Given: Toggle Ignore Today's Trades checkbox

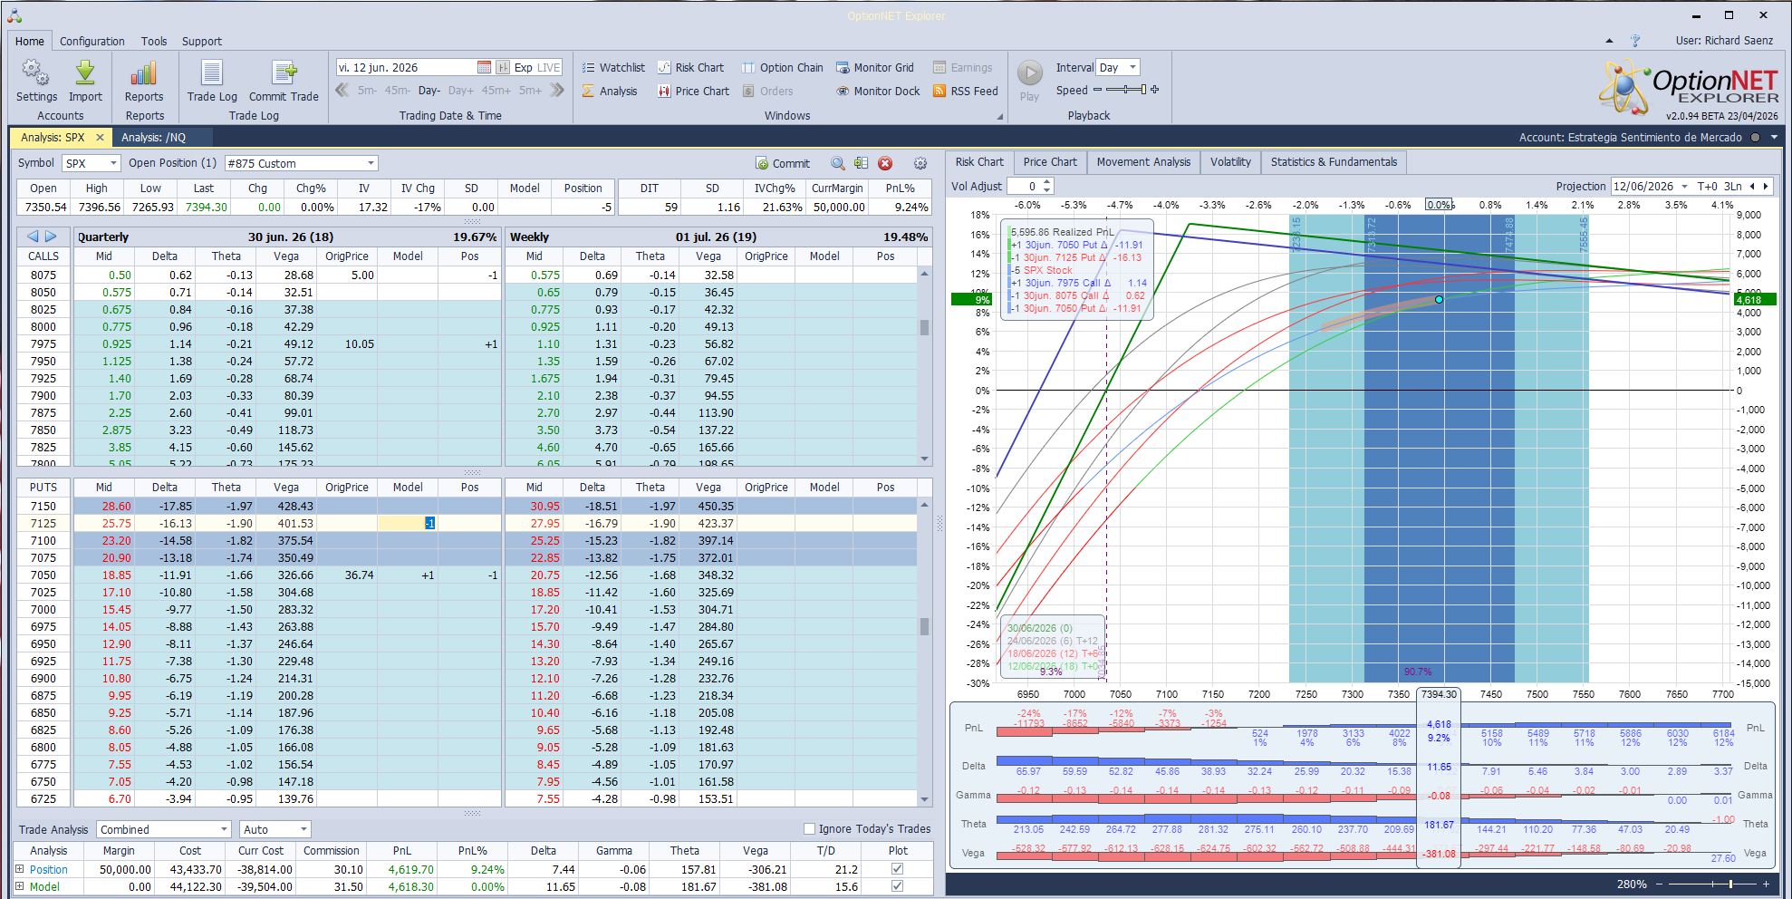Looking at the screenshot, I should [x=809, y=828].
